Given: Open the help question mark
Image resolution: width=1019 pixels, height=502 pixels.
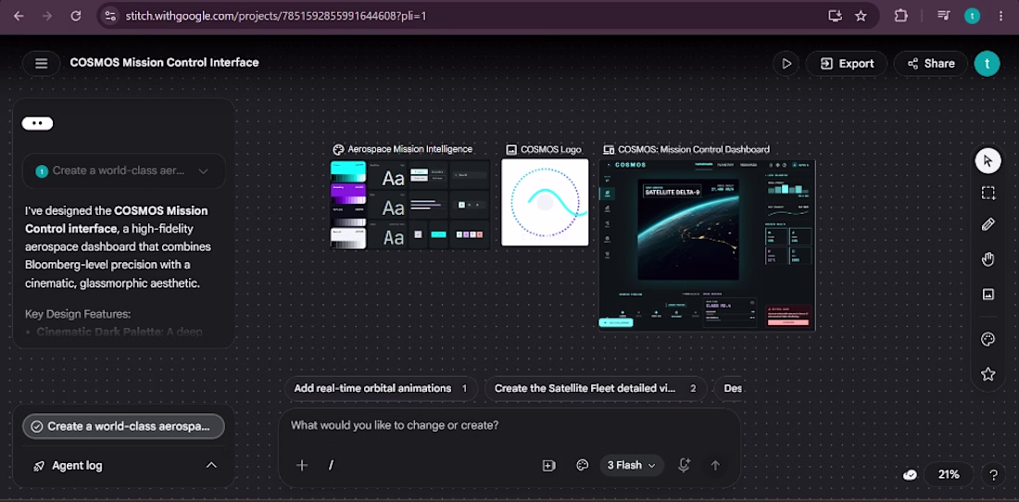Looking at the screenshot, I should 993,475.
